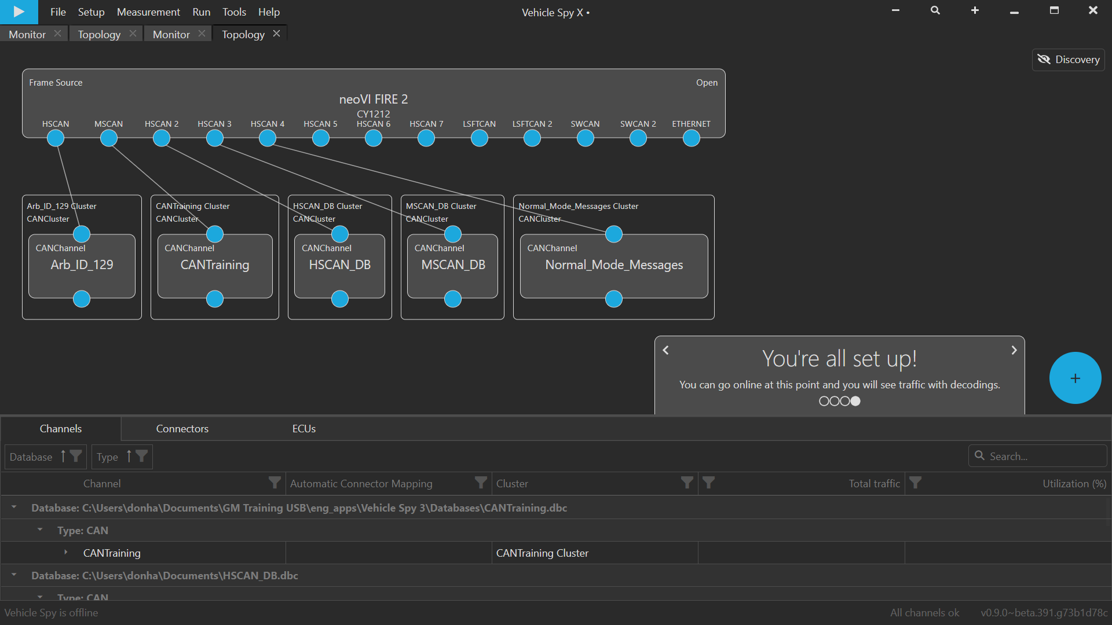Viewport: 1112px width, 625px height.
Task: Select the fourth tip page dot
Action: 855,401
